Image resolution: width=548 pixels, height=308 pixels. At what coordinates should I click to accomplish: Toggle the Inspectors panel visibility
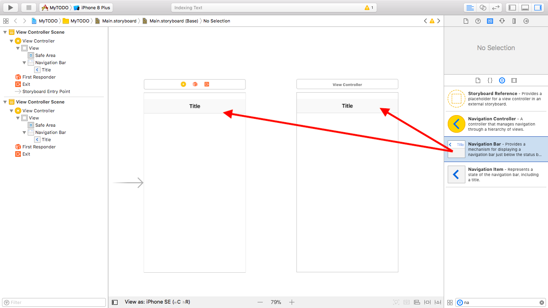(538, 7)
